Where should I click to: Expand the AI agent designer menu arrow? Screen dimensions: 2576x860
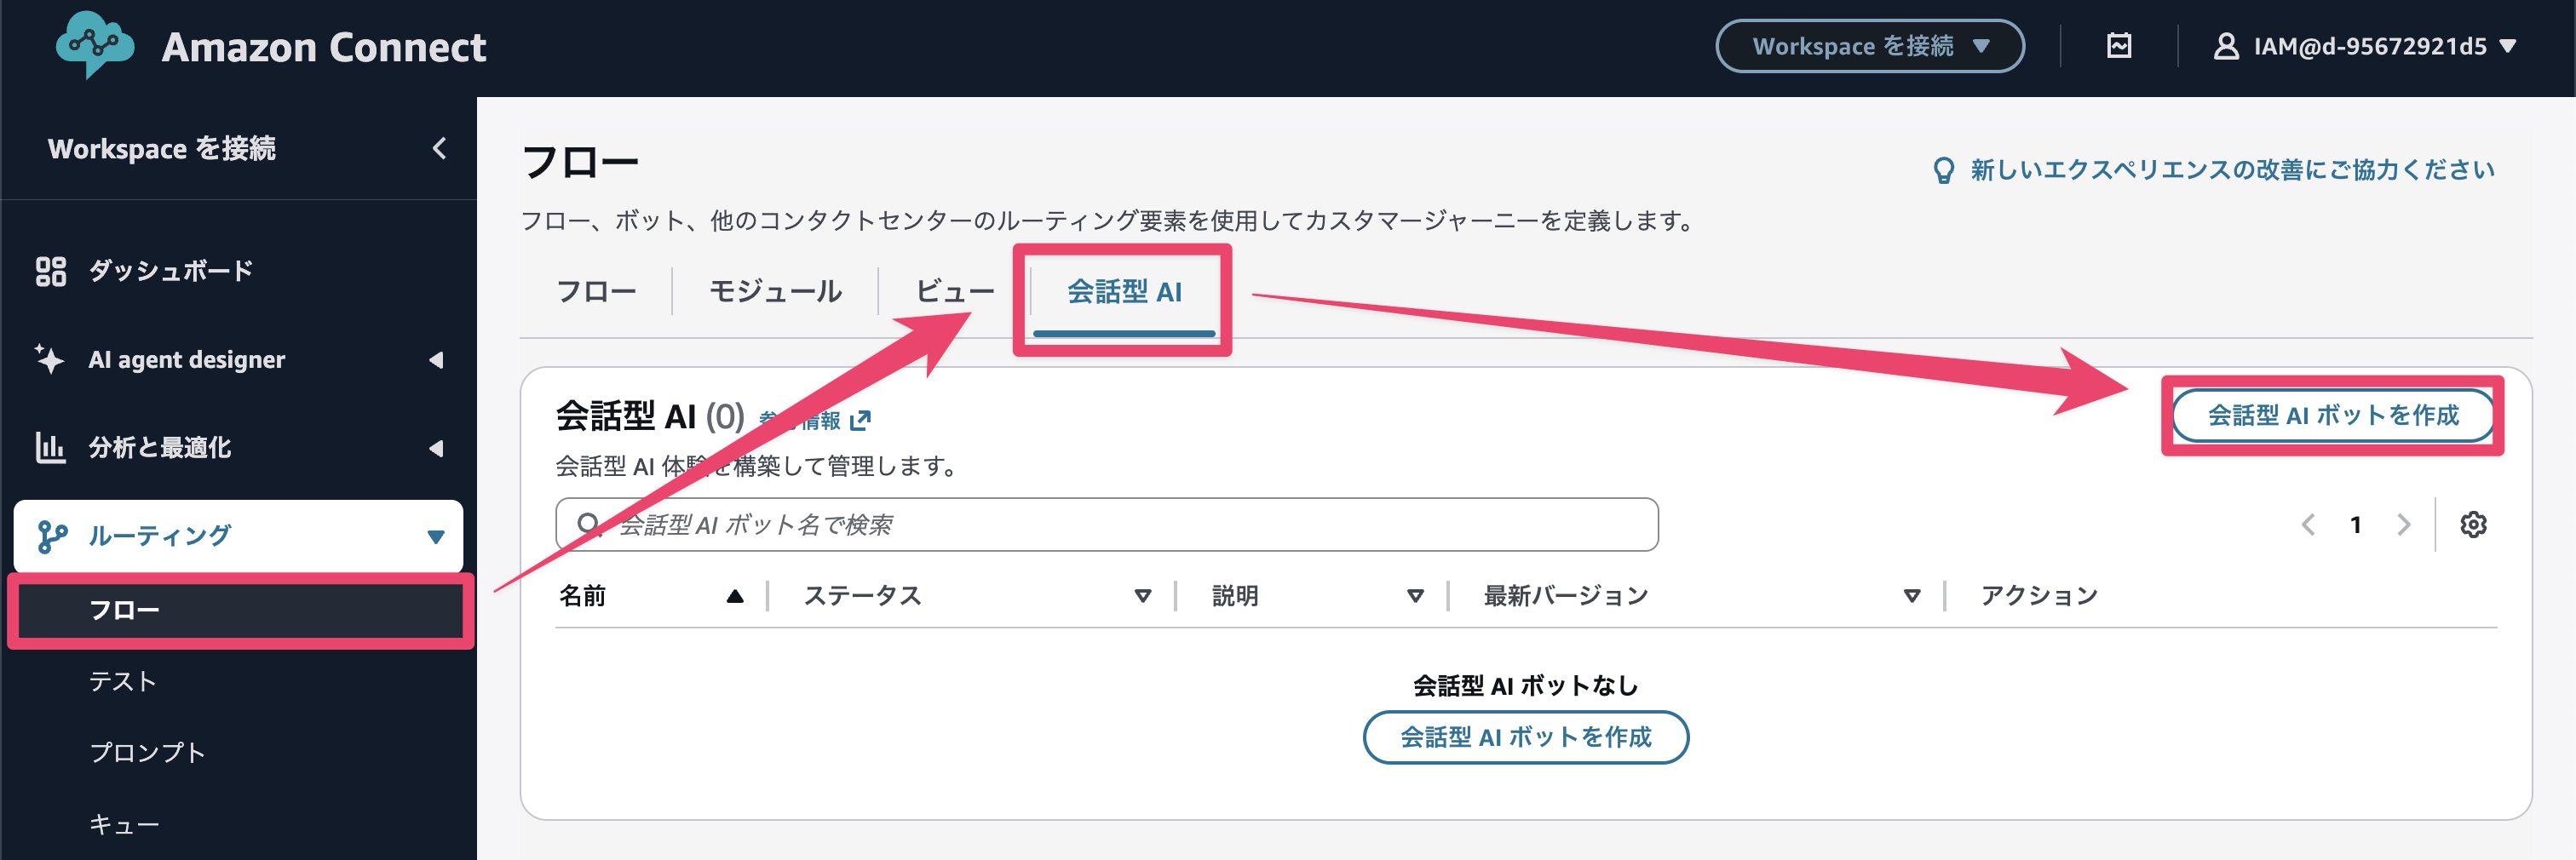click(436, 360)
